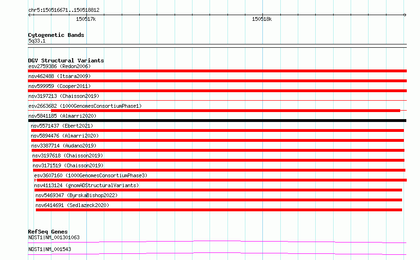Open variant nsv3387714 (Audano2019) label
This screenshot has width=420, height=260.
pos(64,146)
